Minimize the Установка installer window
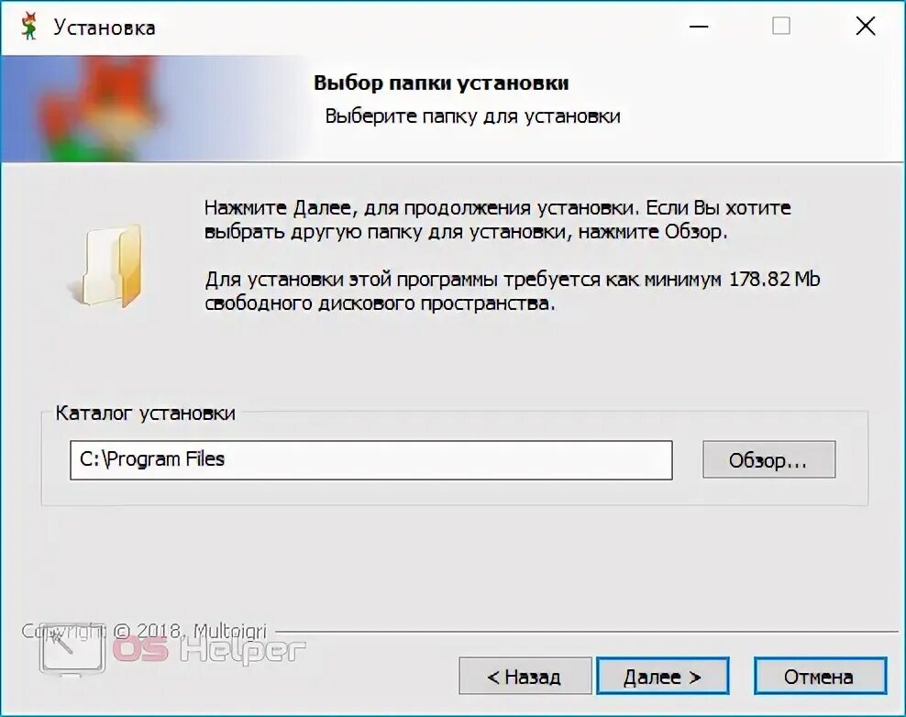This screenshot has width=906, height=717. point(699,27)
